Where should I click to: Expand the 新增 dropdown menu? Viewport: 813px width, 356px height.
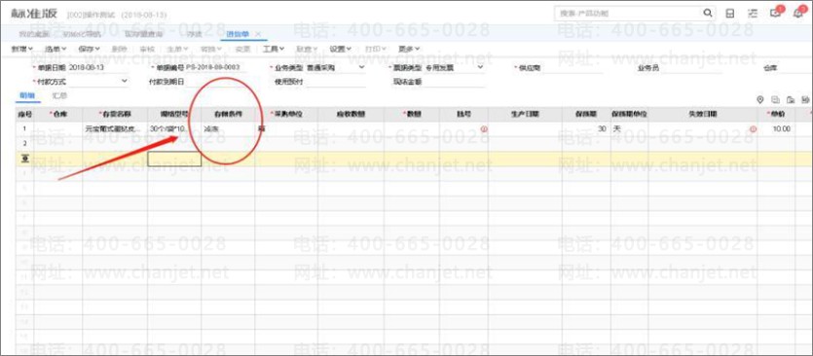(x=22, y=49)
